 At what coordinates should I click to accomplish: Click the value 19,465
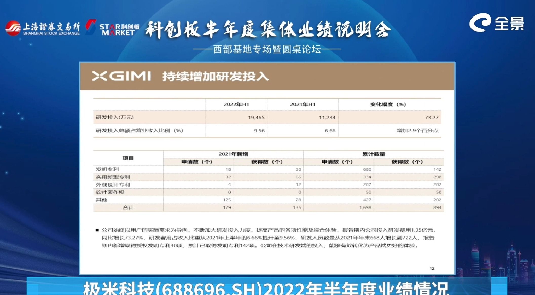click(x=256, y=118)
